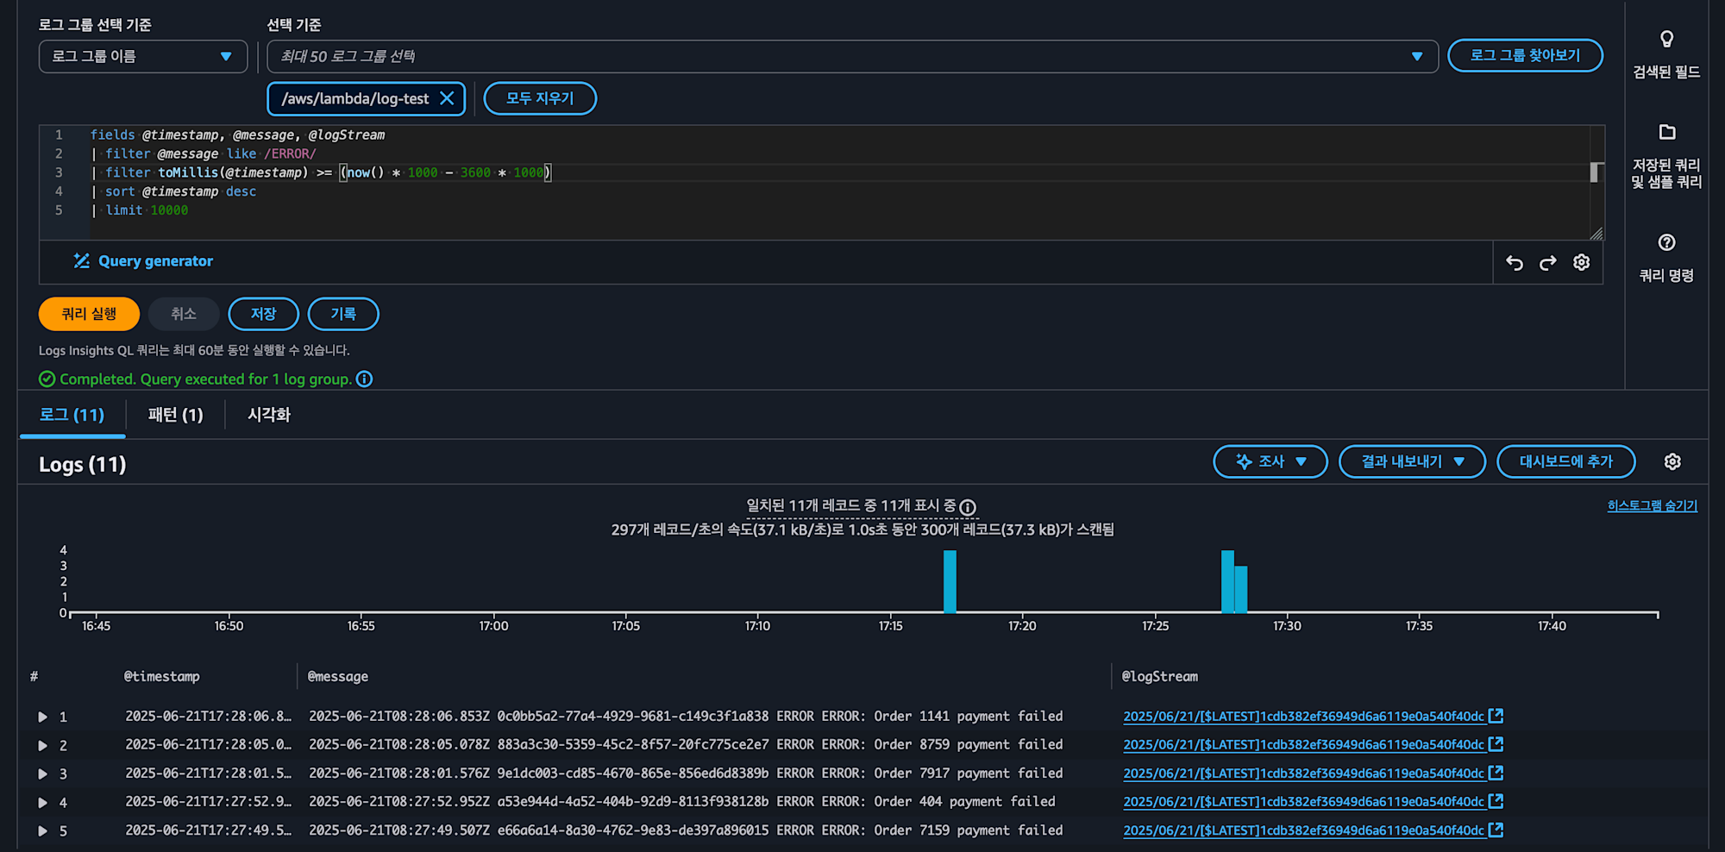
Task: Click info icon next to matched records text
Action: 968,507
